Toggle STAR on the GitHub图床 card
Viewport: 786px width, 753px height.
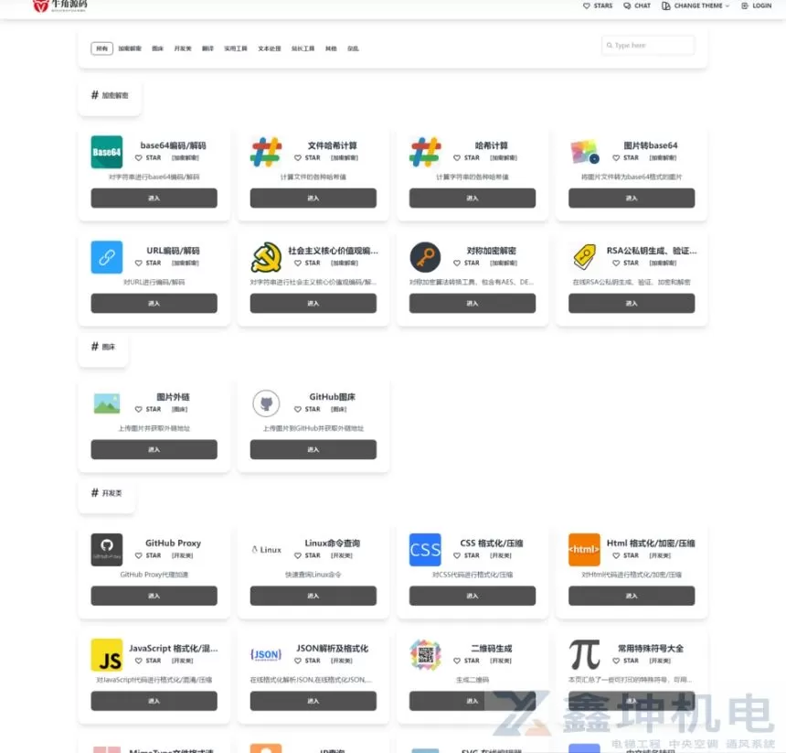click(307, 409)
